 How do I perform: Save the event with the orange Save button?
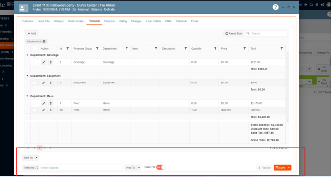point(280,168)
